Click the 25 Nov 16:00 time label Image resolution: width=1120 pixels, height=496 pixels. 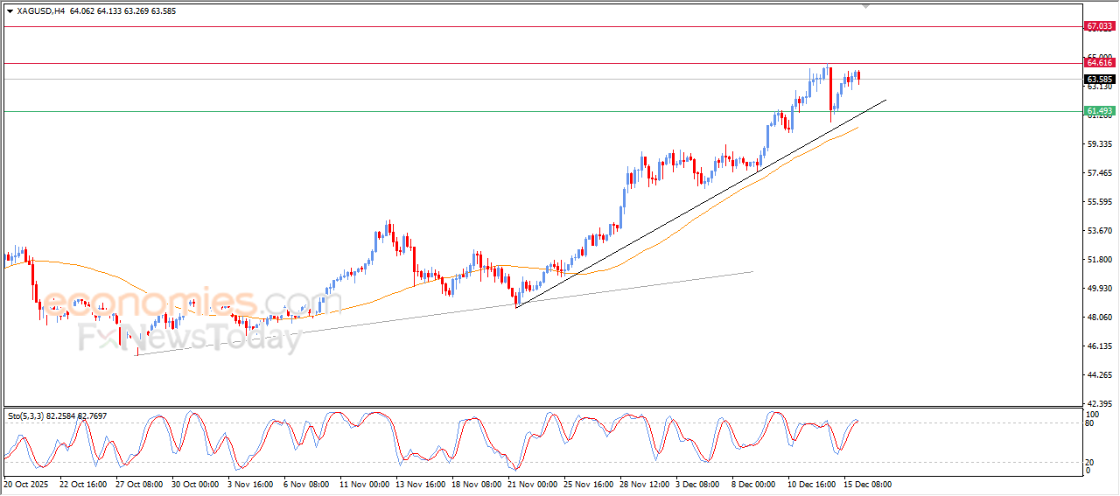tap(587, 484)
